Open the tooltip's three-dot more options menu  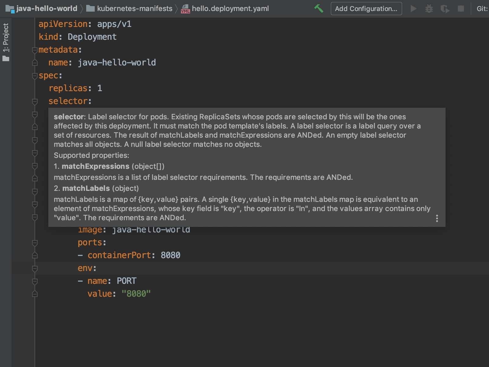point(437,218)
